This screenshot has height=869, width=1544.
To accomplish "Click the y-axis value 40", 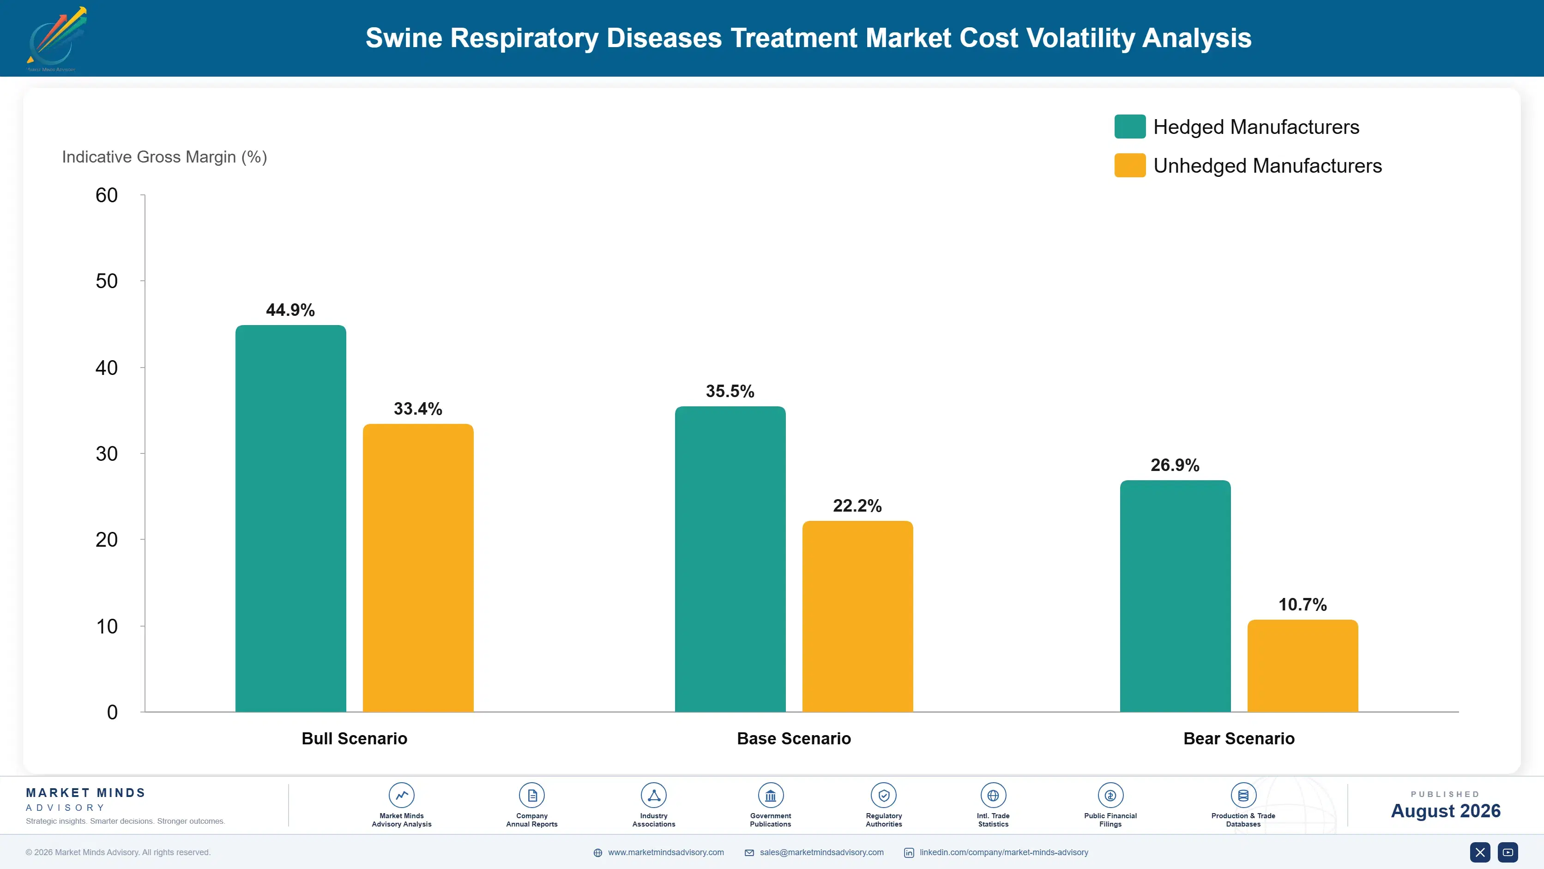I will (x=107, y=368).
